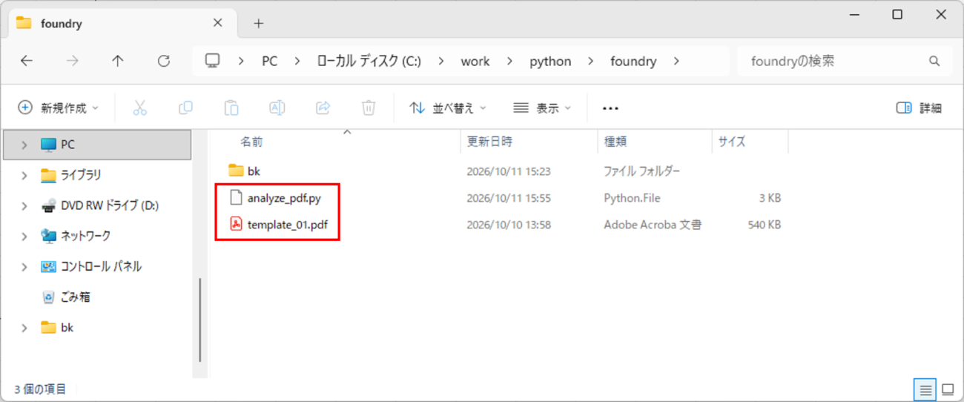Image resolution: width=964 pixels, height=402 pixels.
Task: Add a new tab
Action: 258,23
